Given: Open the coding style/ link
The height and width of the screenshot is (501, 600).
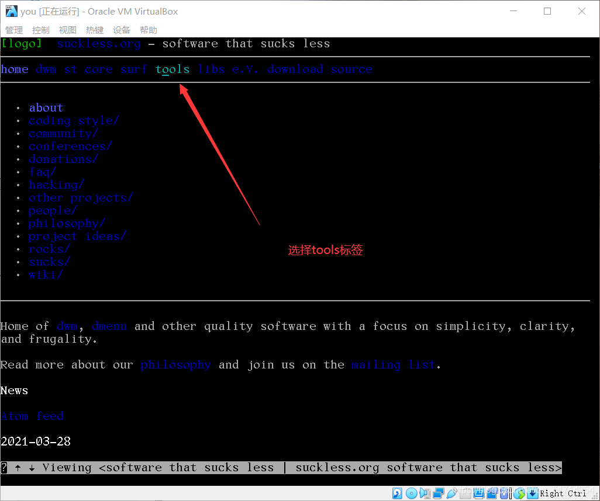Looking at the screenshot, I should (x=74, y=121).
